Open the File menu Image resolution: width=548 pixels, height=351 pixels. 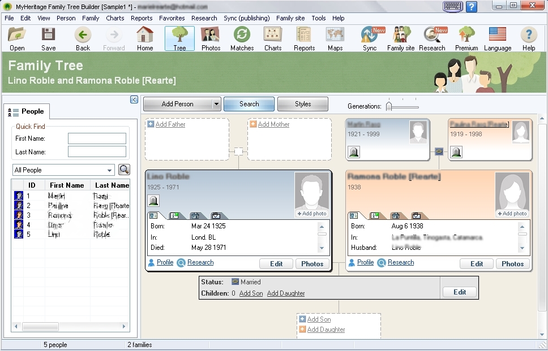(x=9, y=18)
